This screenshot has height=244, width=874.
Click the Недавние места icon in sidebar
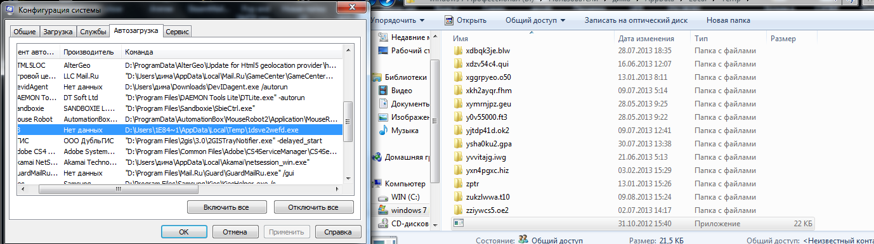(383, 37)
